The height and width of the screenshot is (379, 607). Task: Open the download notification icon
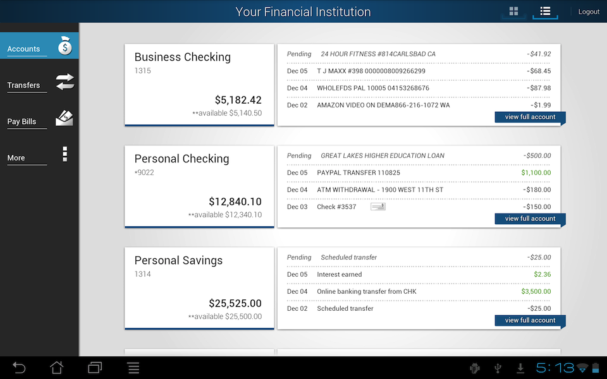click(520, 367)
